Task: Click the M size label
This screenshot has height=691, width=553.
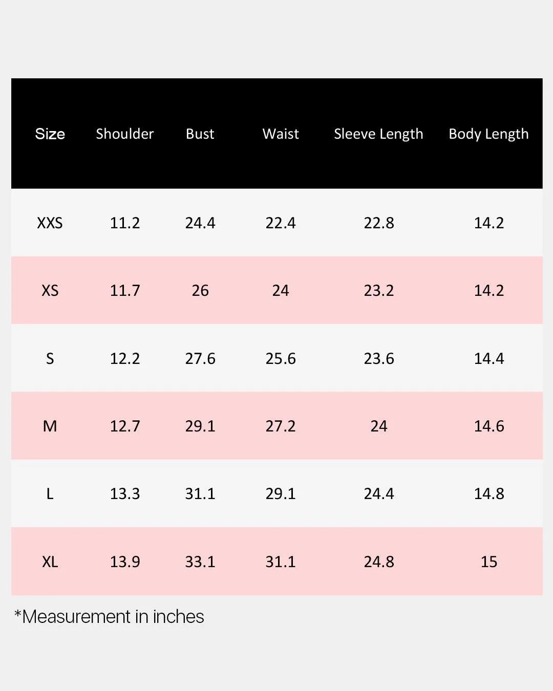Action: (x=50, y=426)
